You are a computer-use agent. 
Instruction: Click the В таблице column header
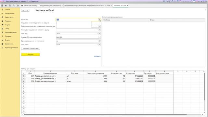[x=125, y=20]
